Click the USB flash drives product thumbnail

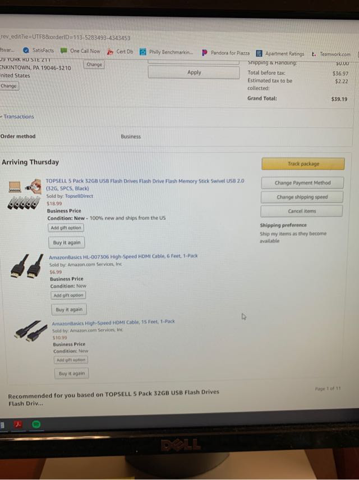click(25, 194)
